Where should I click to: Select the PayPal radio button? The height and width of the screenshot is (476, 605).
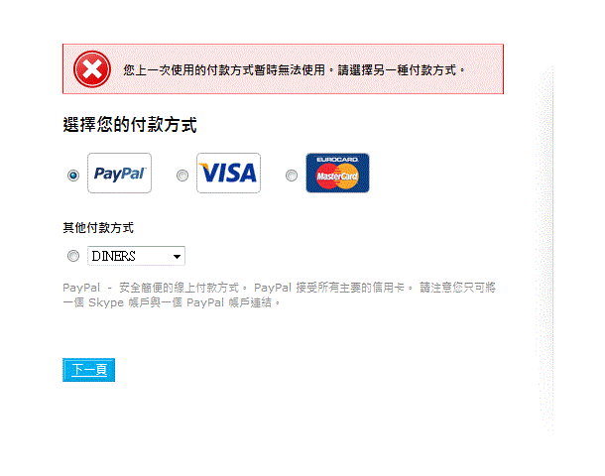[x=73, y=176]
